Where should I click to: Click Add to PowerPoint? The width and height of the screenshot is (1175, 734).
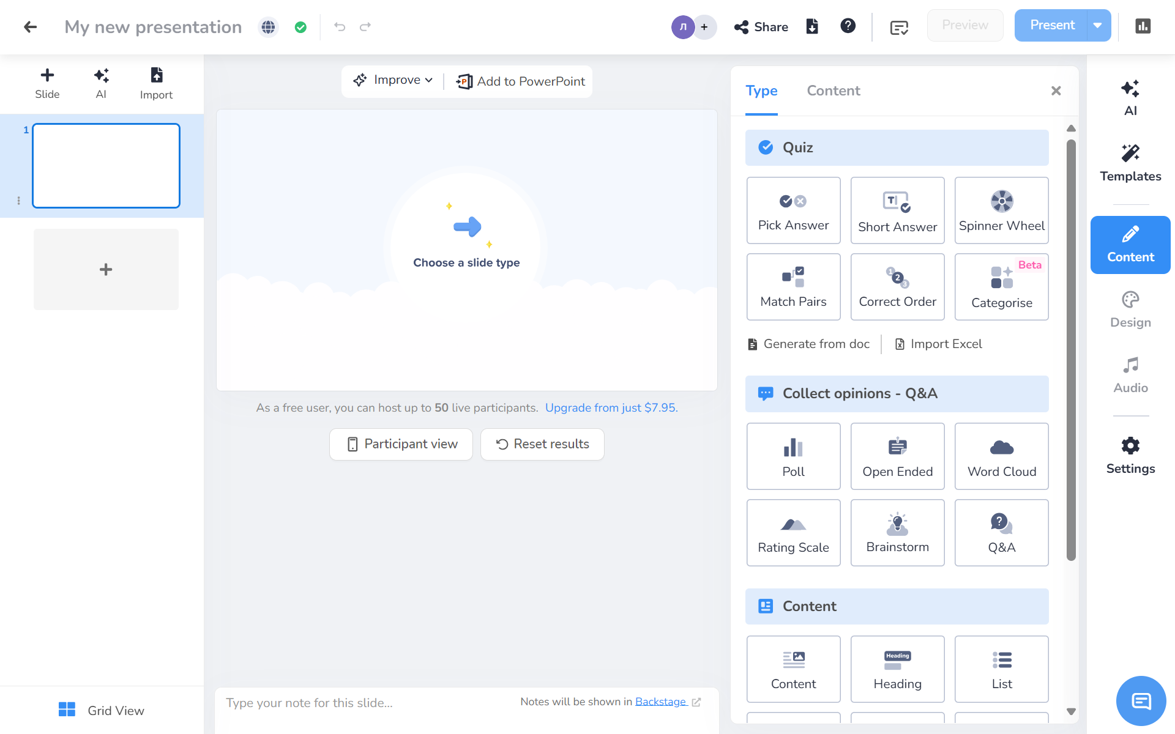pos(521,81)
